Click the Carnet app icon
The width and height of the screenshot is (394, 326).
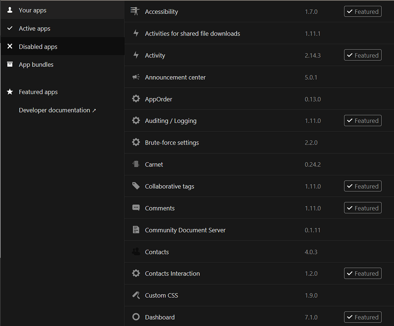coord(136,164)
